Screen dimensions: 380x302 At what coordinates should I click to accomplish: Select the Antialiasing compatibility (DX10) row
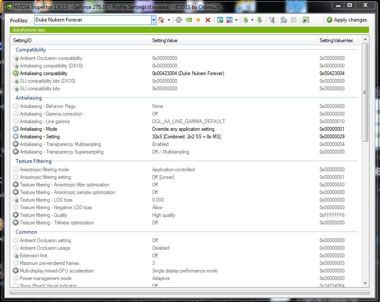(x=184, y=66)
